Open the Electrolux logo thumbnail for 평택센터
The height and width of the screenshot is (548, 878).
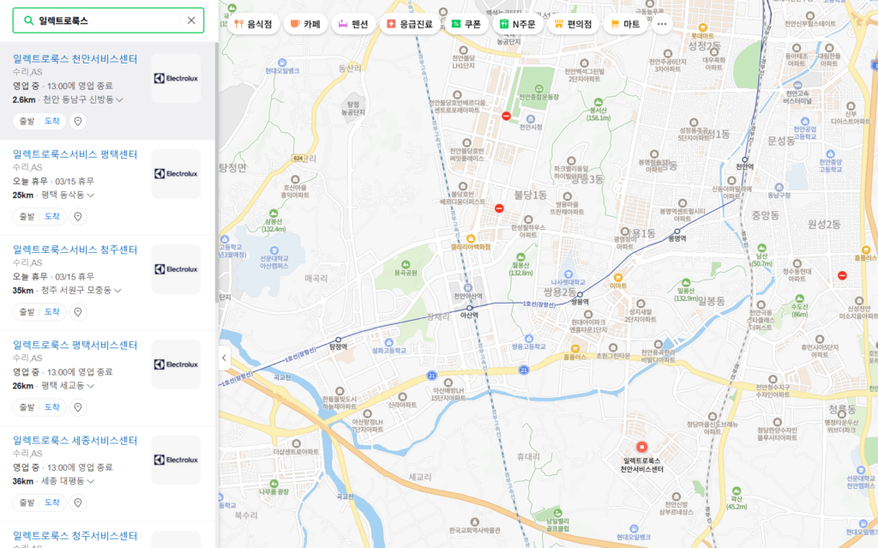pos(176,174)
